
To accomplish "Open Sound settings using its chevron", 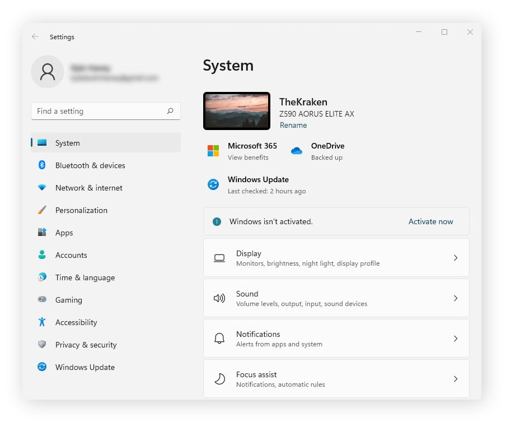I will (455, 298).
